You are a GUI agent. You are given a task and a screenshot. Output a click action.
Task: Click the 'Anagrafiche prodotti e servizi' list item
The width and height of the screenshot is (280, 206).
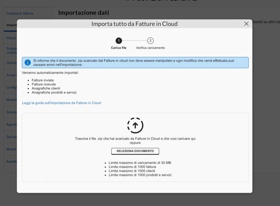pos(54,92)
